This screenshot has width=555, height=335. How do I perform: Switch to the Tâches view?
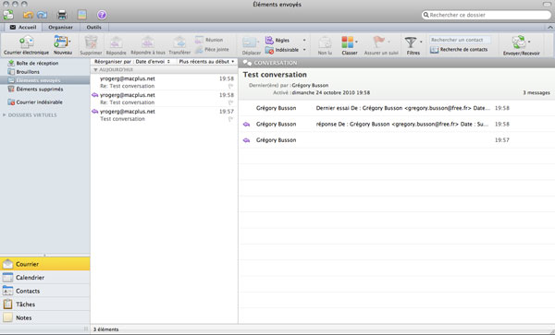45,305
